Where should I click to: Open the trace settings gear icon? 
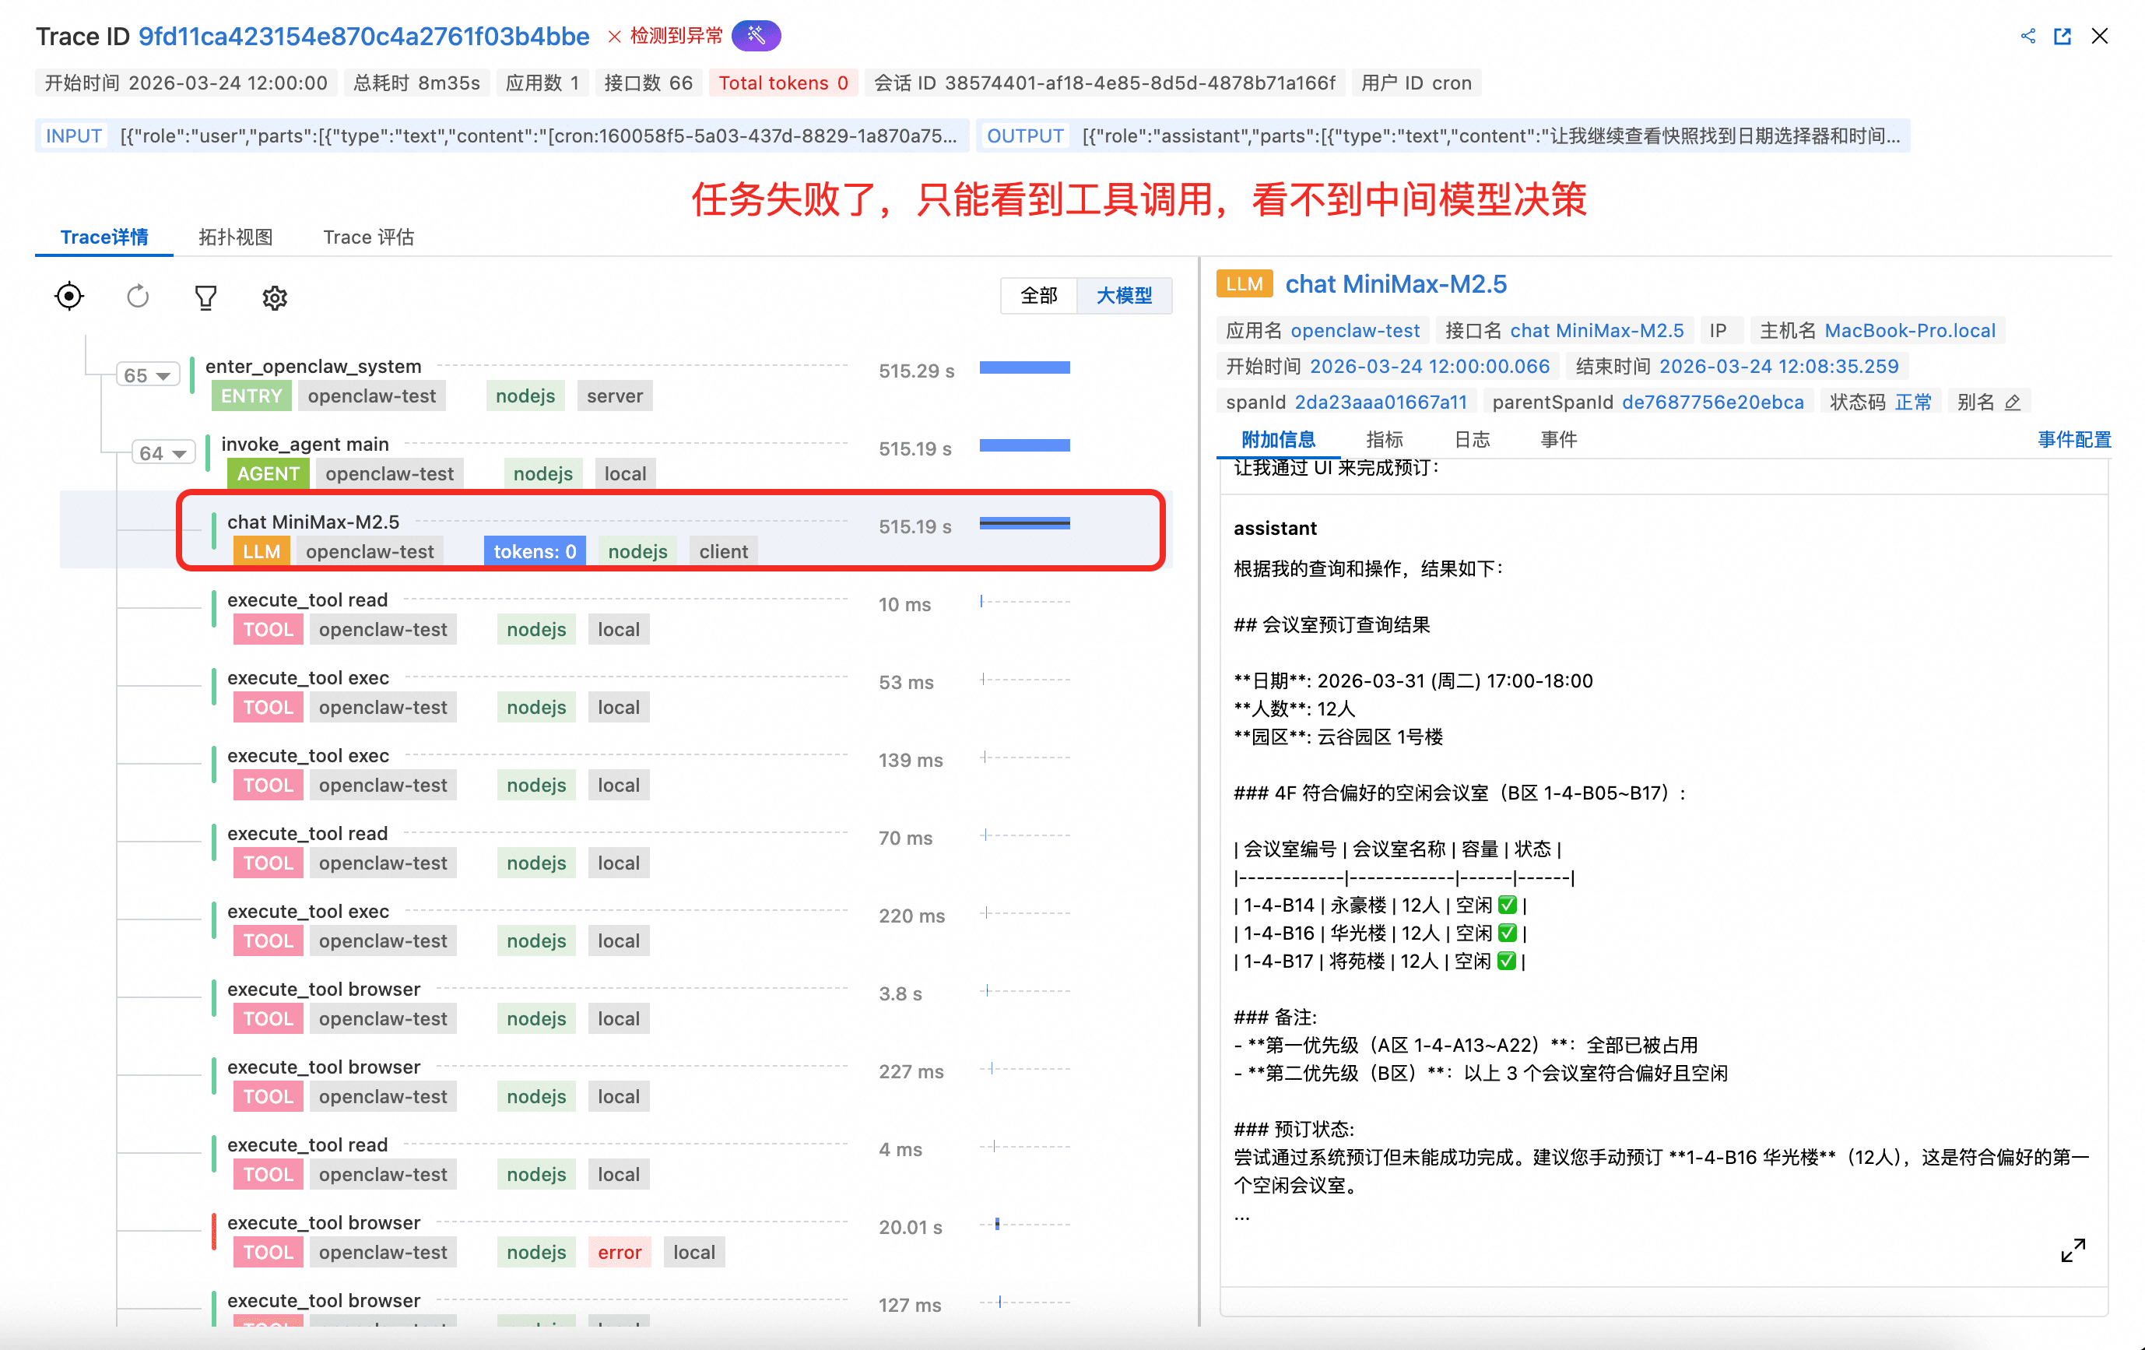pyautogui.click(x=275, y=297)
